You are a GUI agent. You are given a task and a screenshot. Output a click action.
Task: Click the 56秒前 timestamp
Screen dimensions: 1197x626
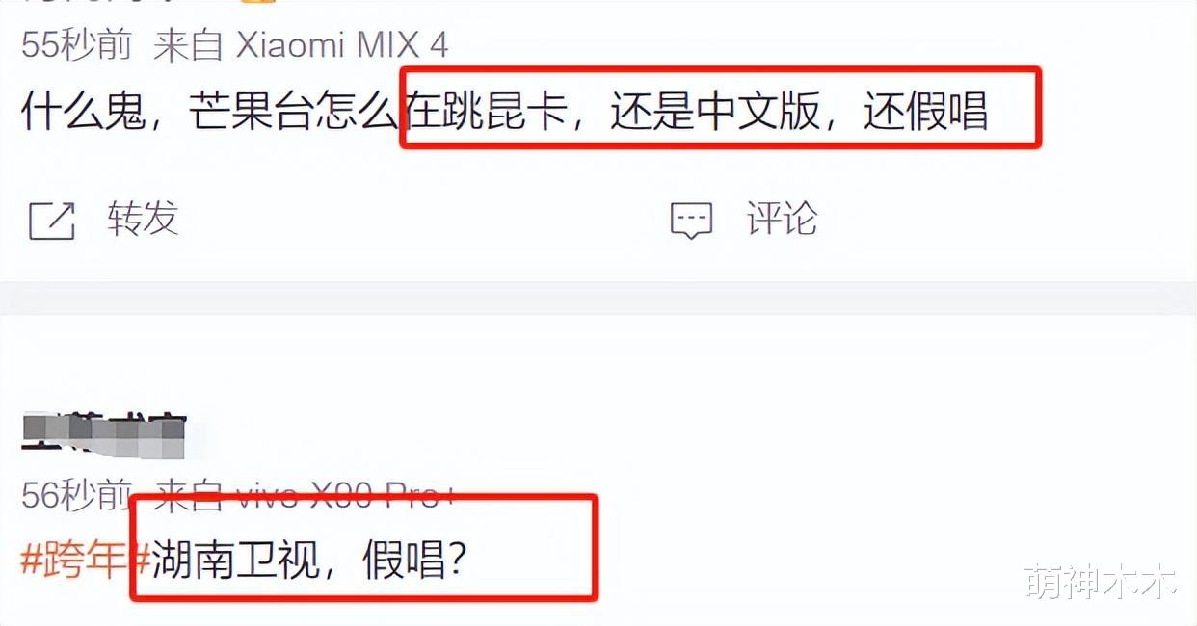(x=76, y=497)
